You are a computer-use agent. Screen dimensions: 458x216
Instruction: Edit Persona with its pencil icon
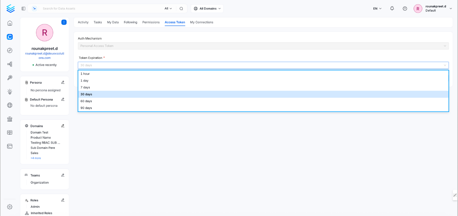63,82
